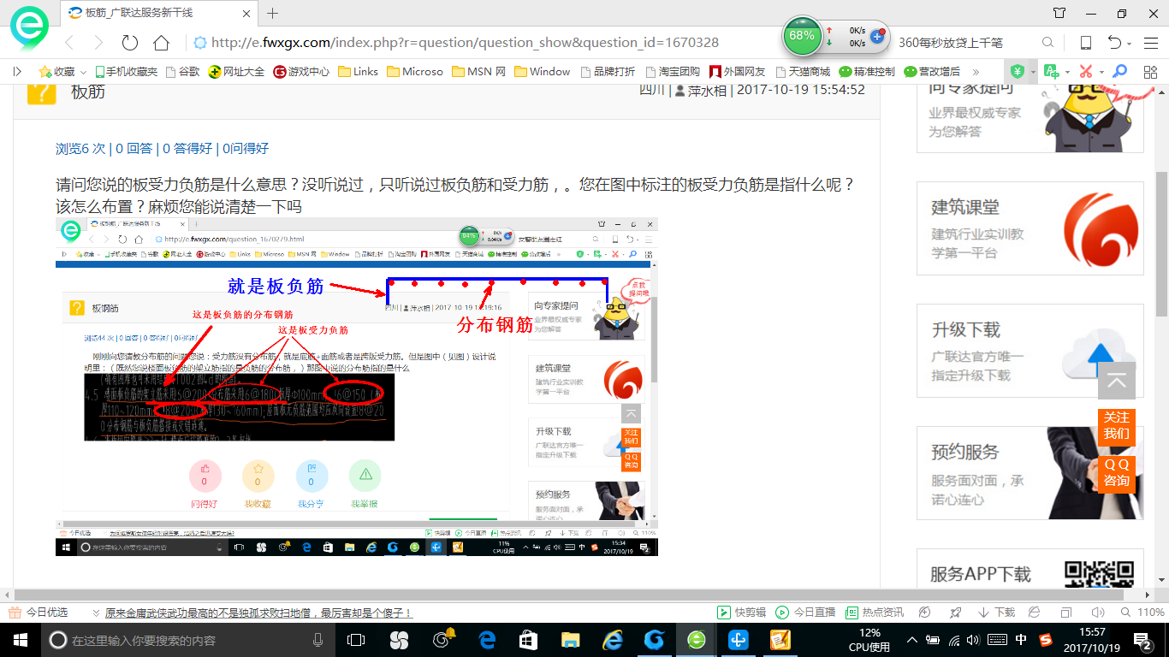The width and height of the screenshot is (1169, 657).
Task: Click the 360 browser logo at top left
Action: coord(29,29)
